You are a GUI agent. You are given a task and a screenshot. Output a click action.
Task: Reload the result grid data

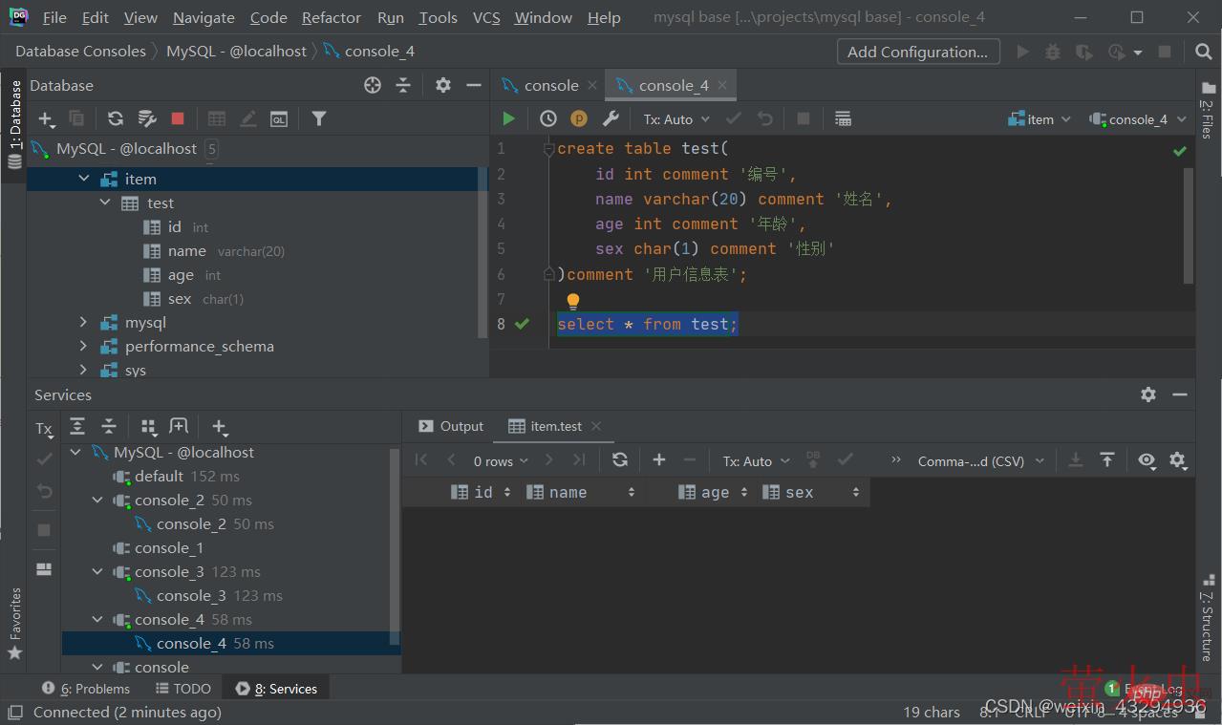(620, 460)
